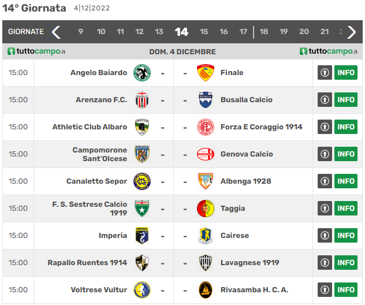Click the Rivasamba H.C.A. black logo
This screenshot has width=365, height=305.
tap(206, 290)
